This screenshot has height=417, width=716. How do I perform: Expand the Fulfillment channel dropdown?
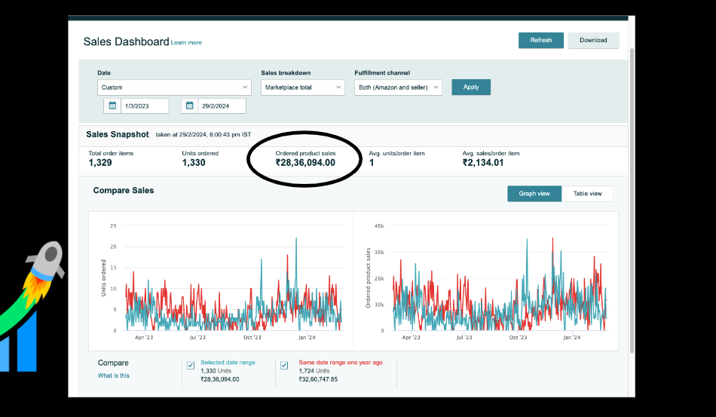click(x=398, y=87)
